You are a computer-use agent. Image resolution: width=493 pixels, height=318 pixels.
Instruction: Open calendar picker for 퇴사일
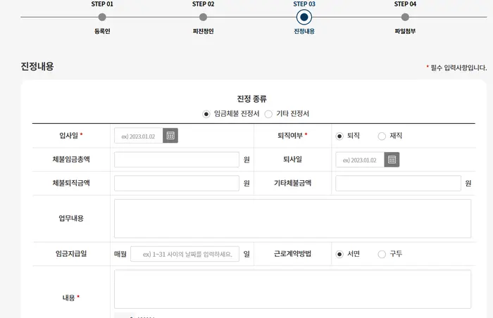click(392, 160)
